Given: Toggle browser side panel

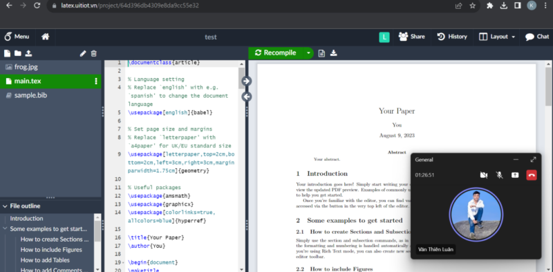Looking at the screenshot, I should point(517,6).
